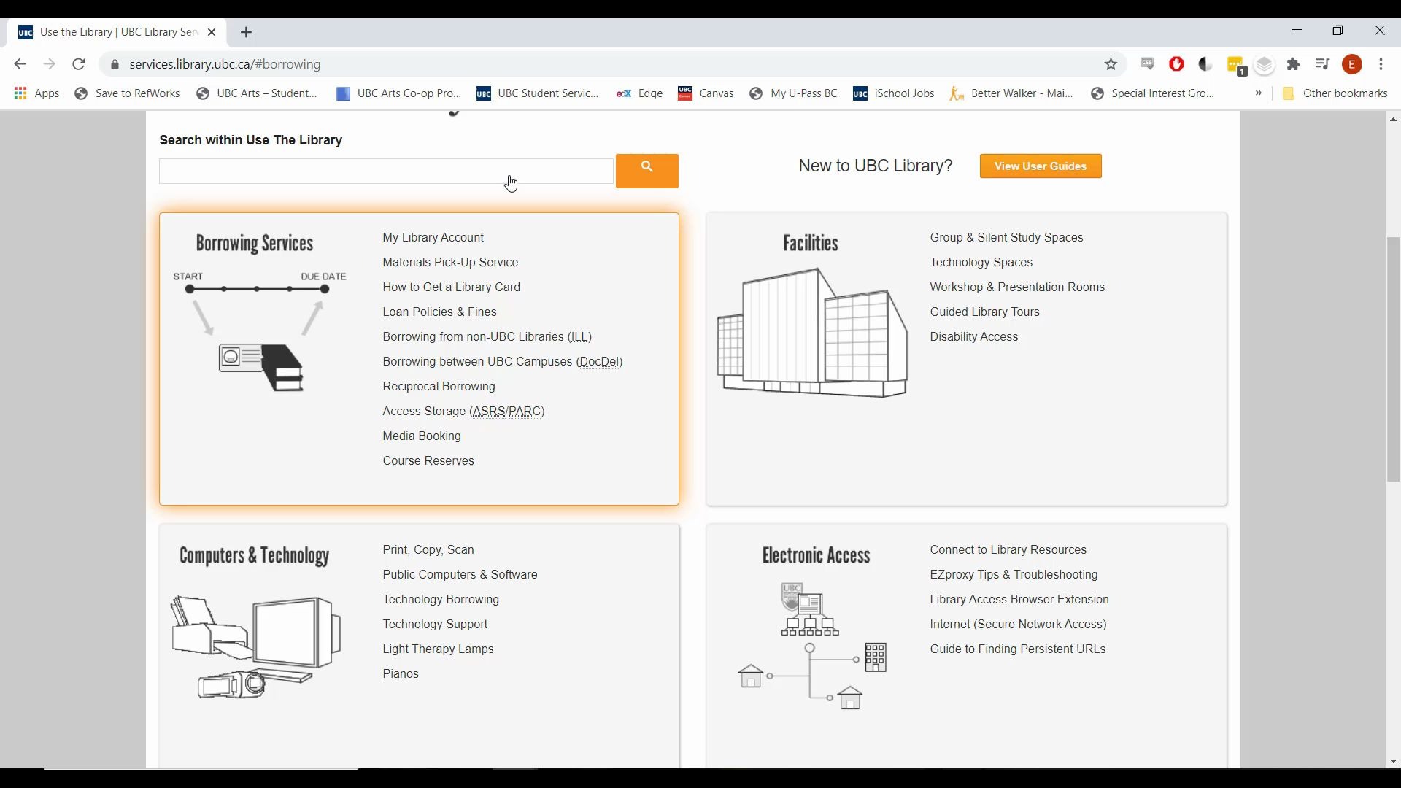Open Technology Spaces link
Image resolution: width=1401 pixels, height=788 pixels.
tap(981, 263)
